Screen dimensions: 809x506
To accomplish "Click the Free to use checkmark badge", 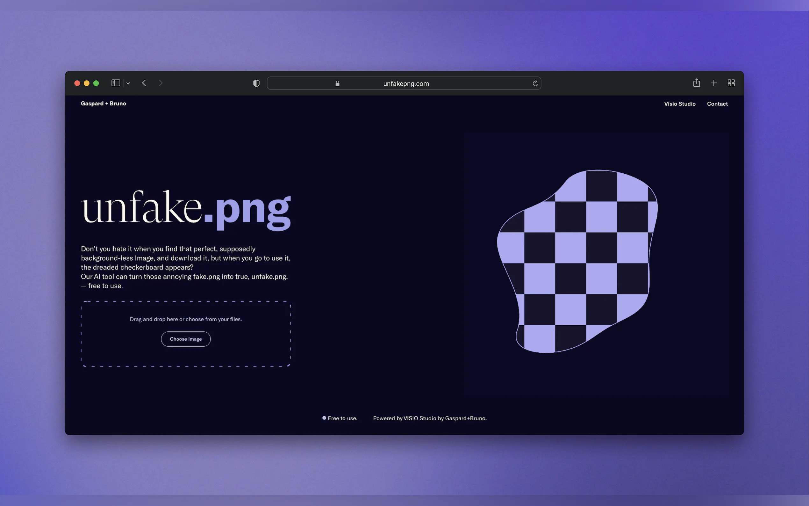I will (x=324, y=418).
